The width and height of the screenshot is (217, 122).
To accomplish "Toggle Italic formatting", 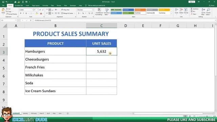I will point(23,13).
